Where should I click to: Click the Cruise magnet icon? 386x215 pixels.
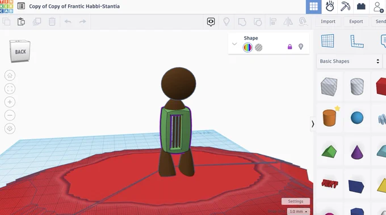303,21
